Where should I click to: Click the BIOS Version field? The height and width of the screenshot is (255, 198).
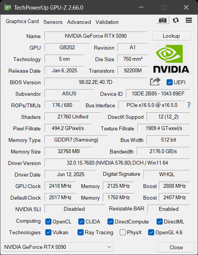(96, 82)
